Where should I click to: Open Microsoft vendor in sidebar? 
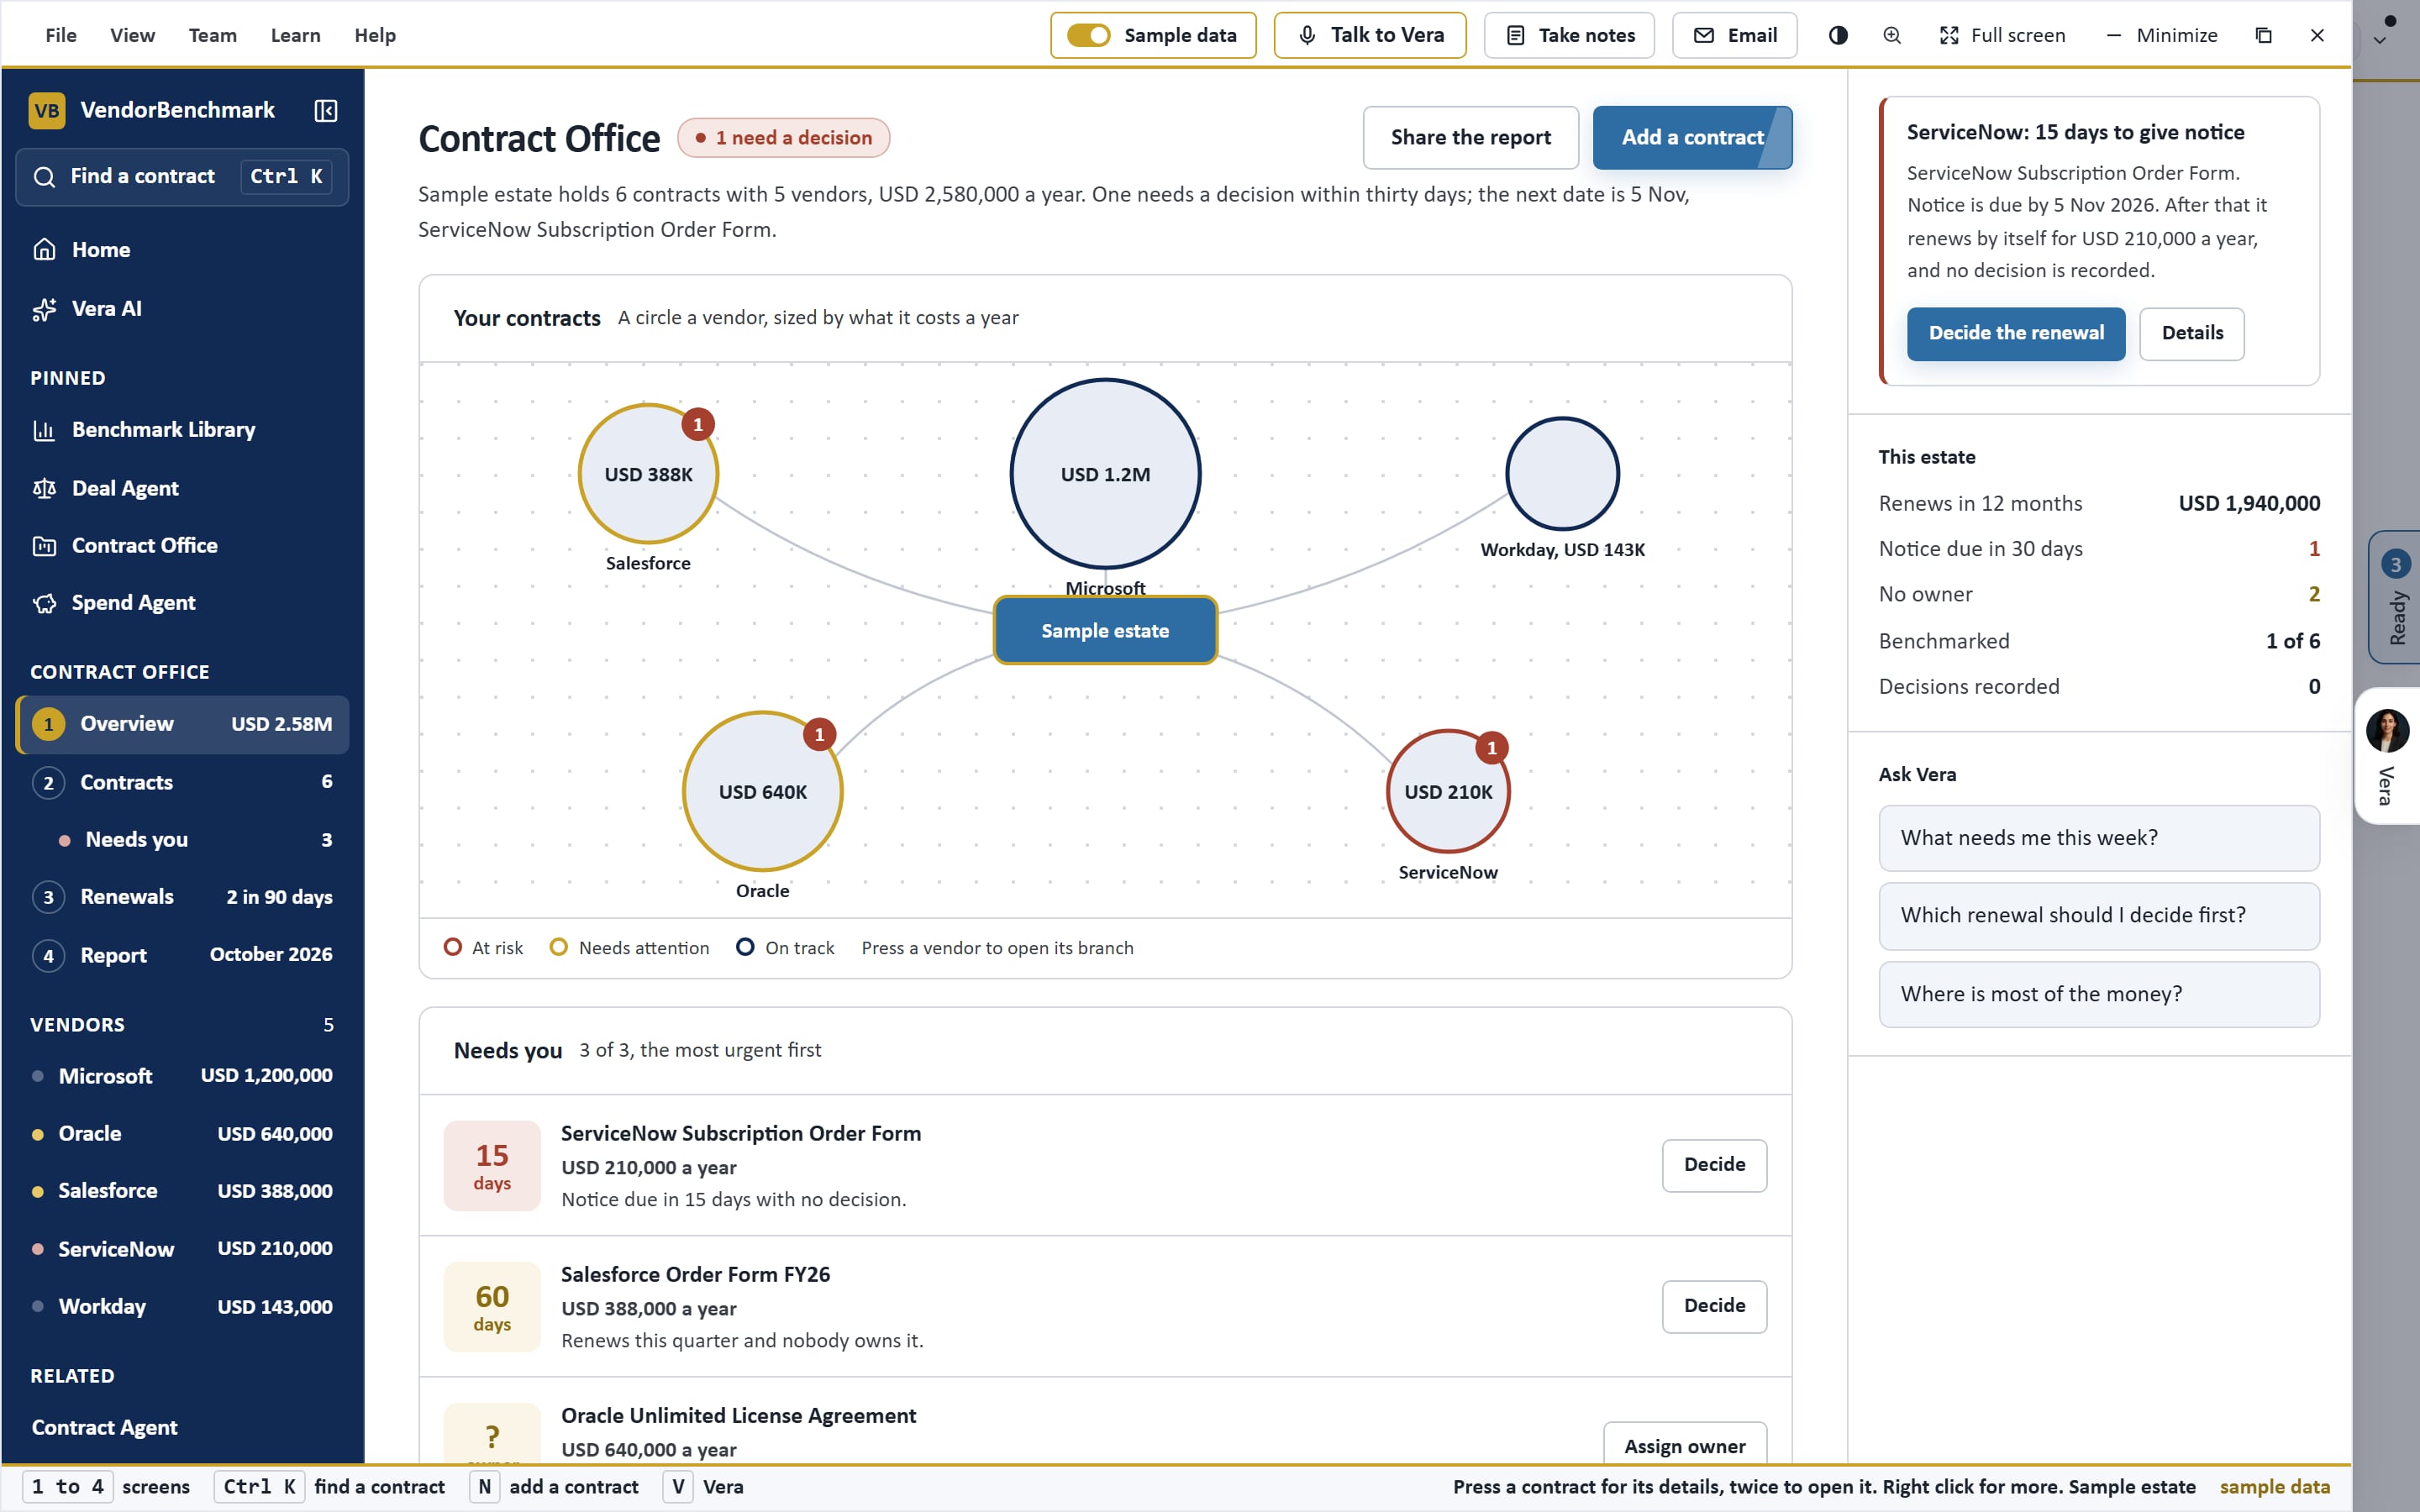(182, 1076)
